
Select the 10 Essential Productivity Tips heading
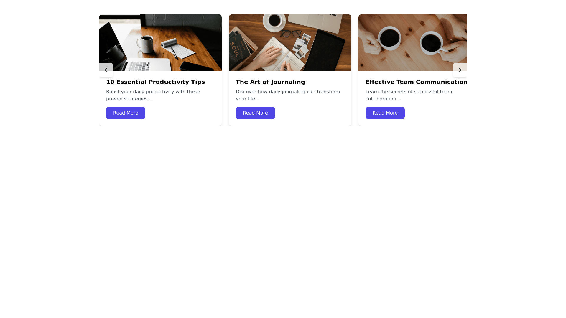(155, 82)
